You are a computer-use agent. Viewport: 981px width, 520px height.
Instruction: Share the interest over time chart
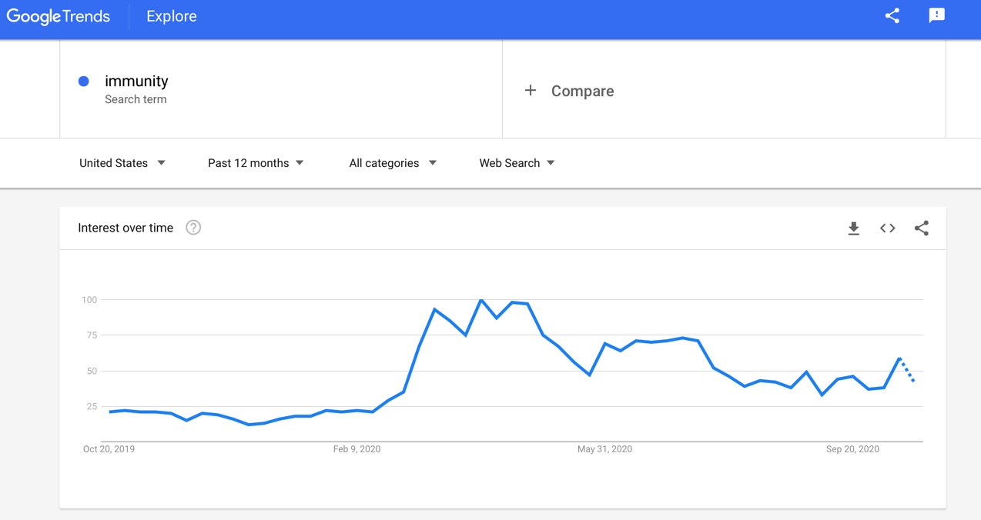point(921,228)
